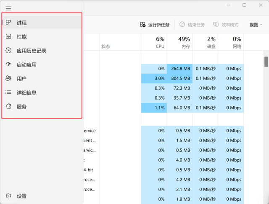Collapse the hamburger navigation menu
The width and height of the screenshot is (269, 204).
coord(8,8)
